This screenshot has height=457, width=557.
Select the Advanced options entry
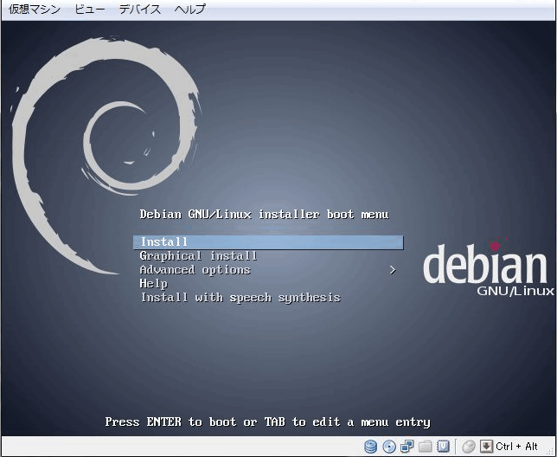(x=195, y=270)
